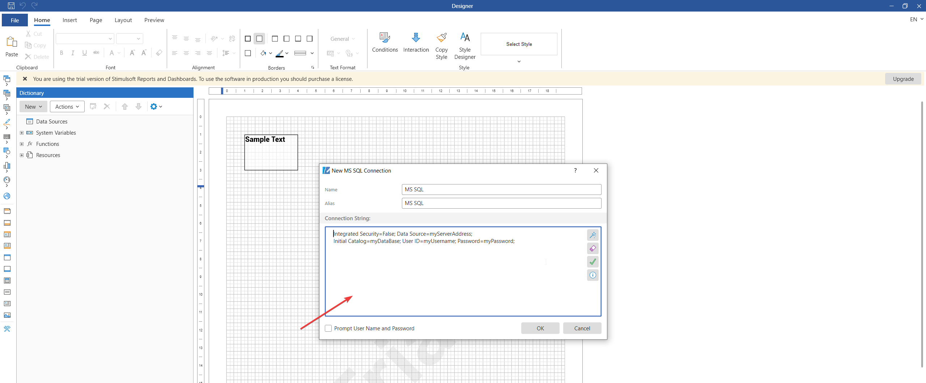Open the border fill color picker
Image resolution: width=926 pixels, height=383 pixels.
coord(266,53)
